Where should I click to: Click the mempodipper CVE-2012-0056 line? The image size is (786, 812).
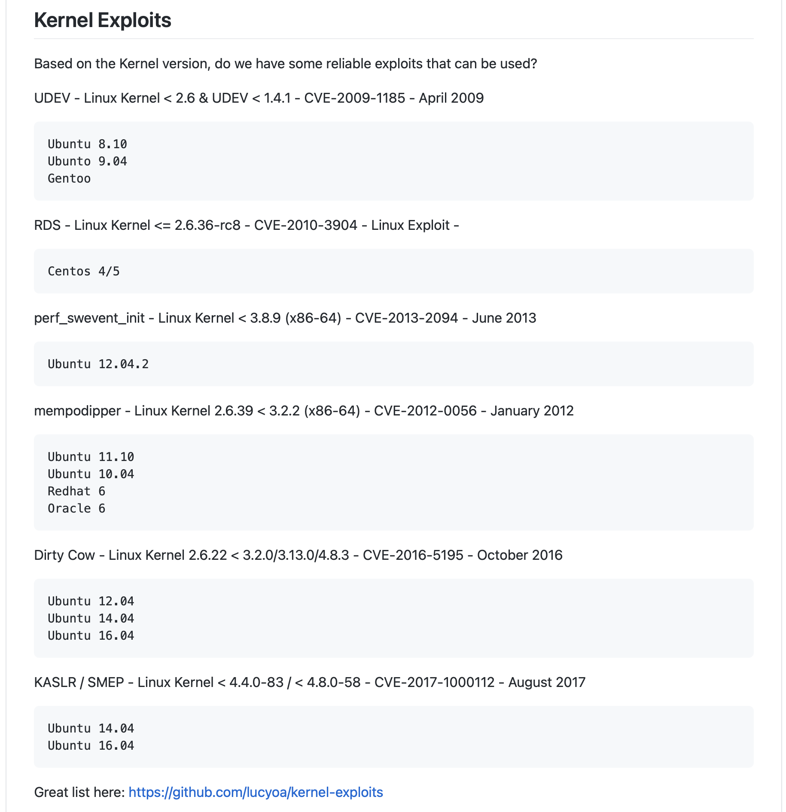tap(304, 411)
